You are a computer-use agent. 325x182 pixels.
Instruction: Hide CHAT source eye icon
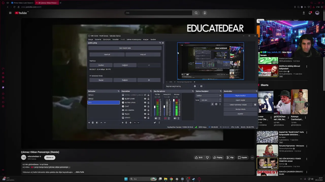(145, 106)
